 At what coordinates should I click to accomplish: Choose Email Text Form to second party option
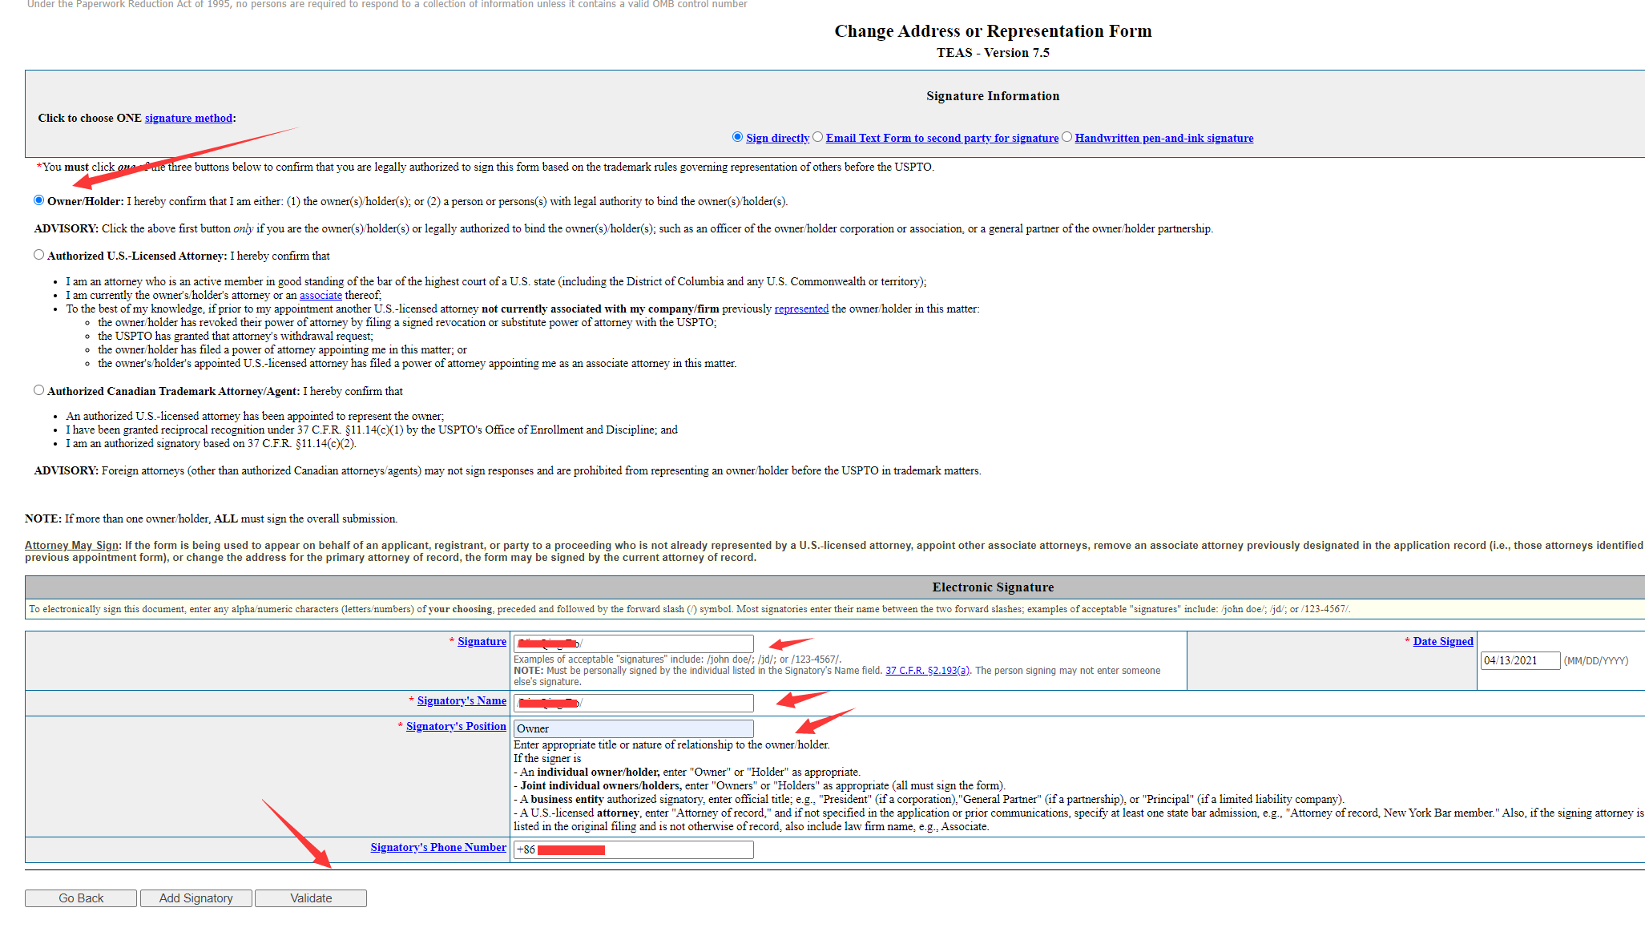coord(817,137)
